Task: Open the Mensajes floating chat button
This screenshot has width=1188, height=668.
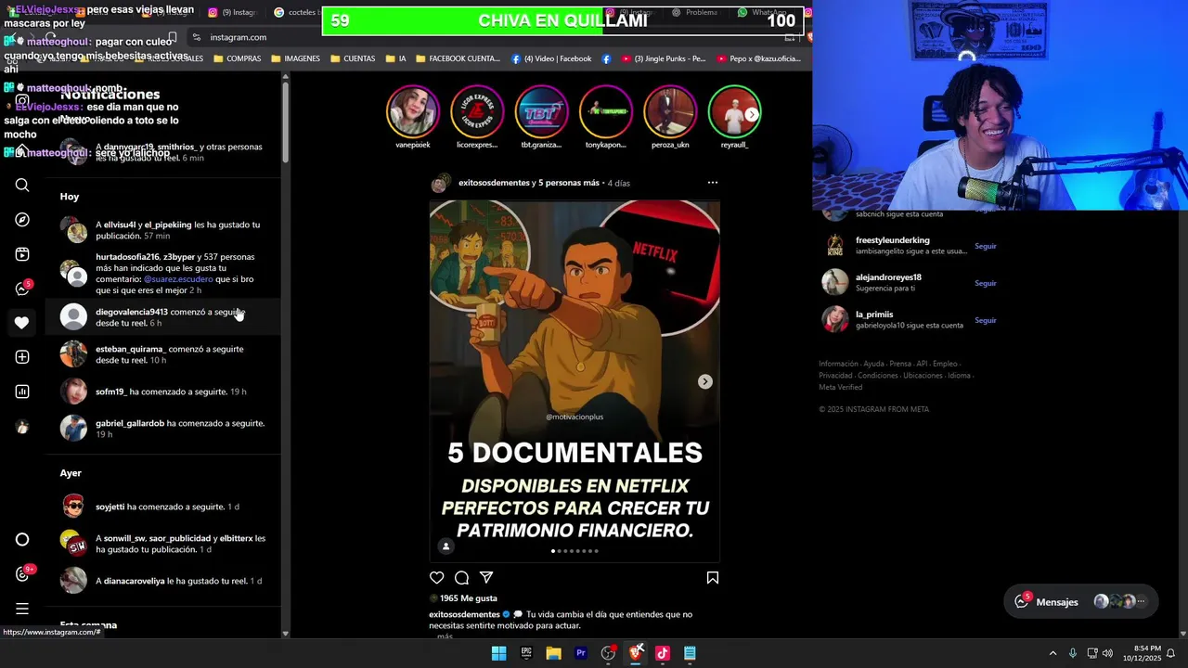Action: point(1081,601)
